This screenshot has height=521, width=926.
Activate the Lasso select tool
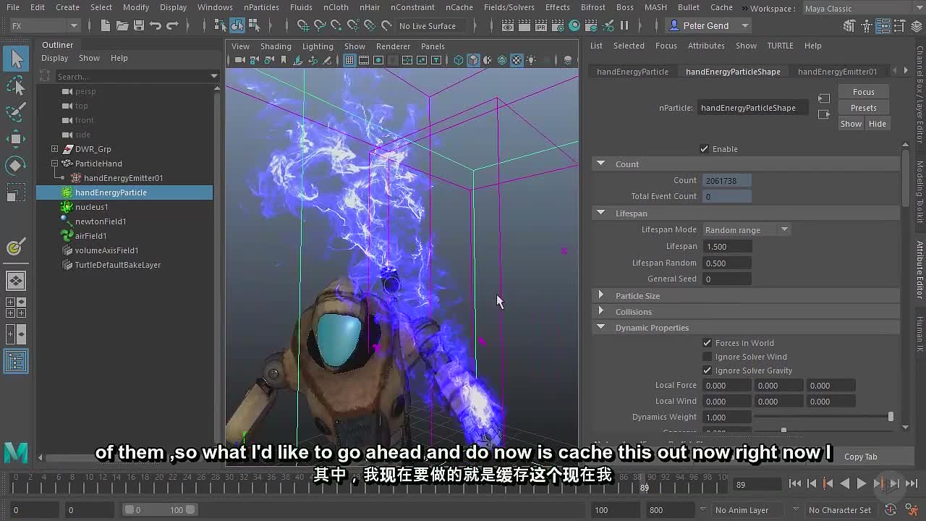pos(16,86)
